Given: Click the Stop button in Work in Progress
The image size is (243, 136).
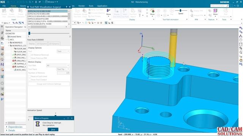Looking at the screenshot, I should pos(53,130).
